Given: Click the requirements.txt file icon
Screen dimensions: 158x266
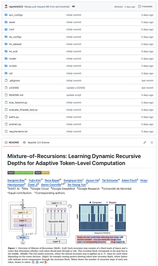Looking at the screenshot, I should click(6, 131).
